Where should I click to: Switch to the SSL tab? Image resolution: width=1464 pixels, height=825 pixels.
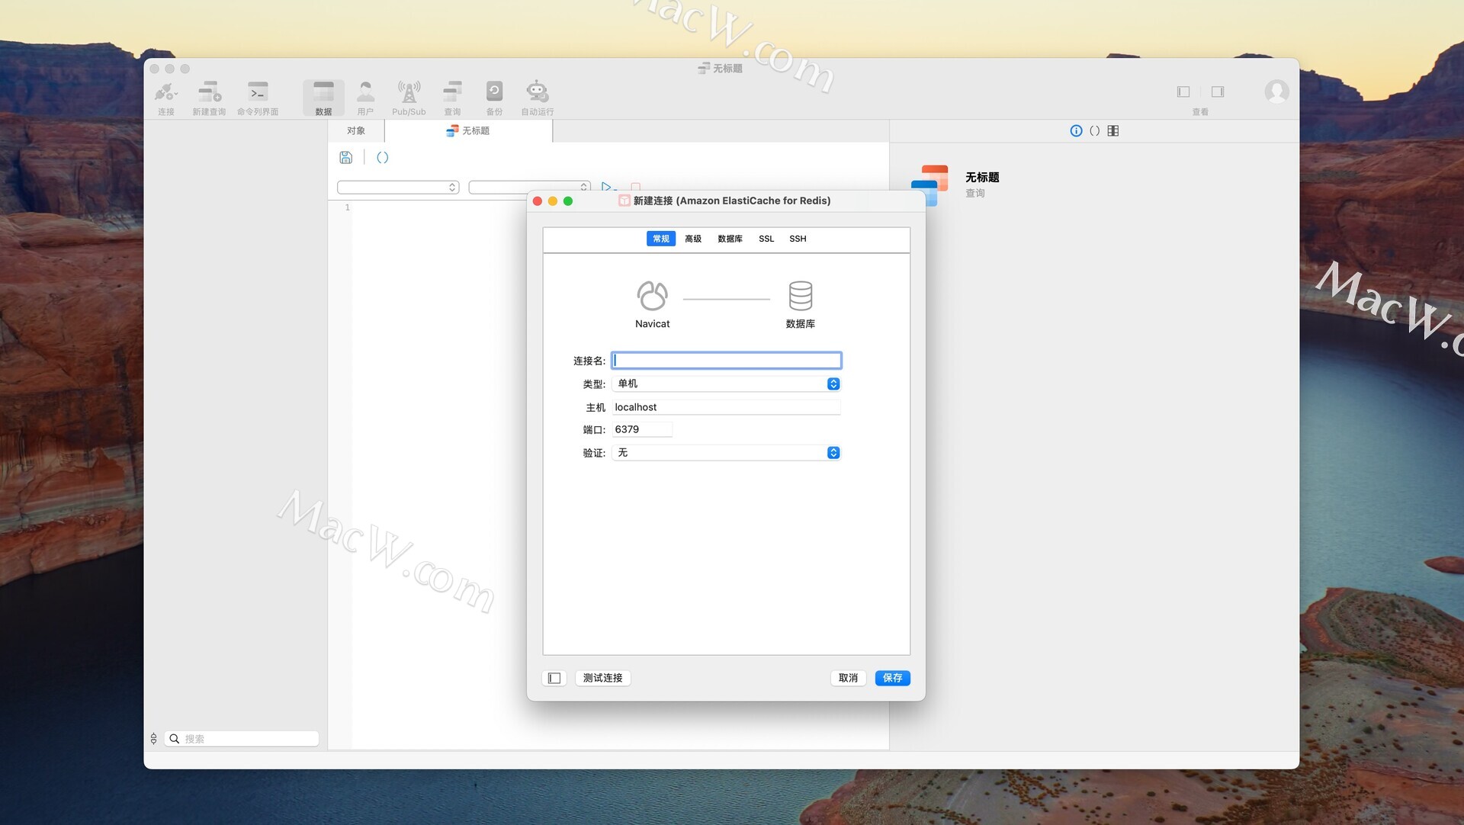(766, 239)
